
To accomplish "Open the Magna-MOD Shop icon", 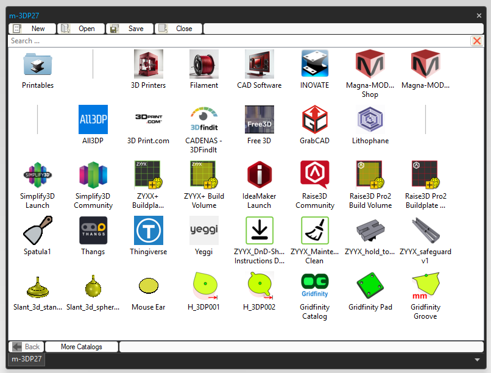I will 370,64.
